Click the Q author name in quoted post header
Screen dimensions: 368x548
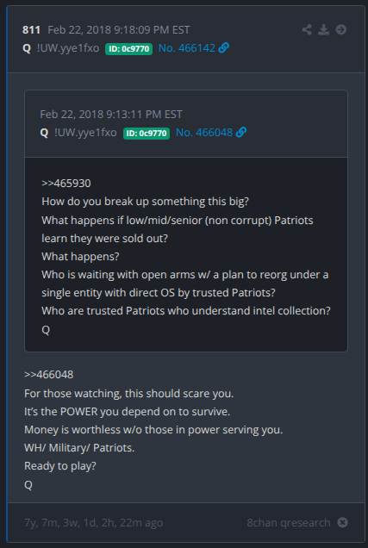pos(44,133)
